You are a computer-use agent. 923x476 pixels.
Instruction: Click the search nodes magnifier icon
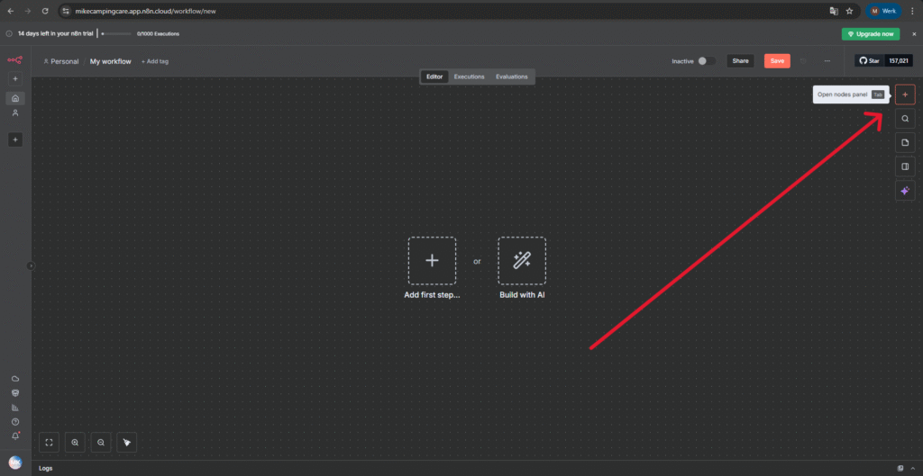tap(905, 118)
